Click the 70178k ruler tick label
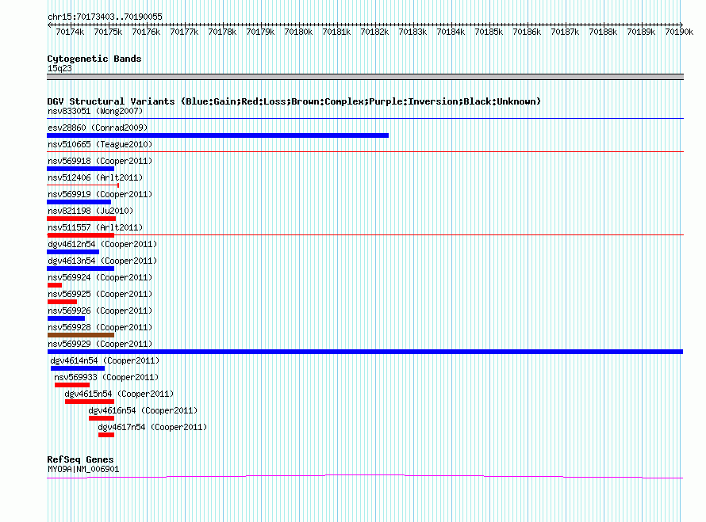The width and height of the screenshot is (706, 522). click(x=222, y=32)
